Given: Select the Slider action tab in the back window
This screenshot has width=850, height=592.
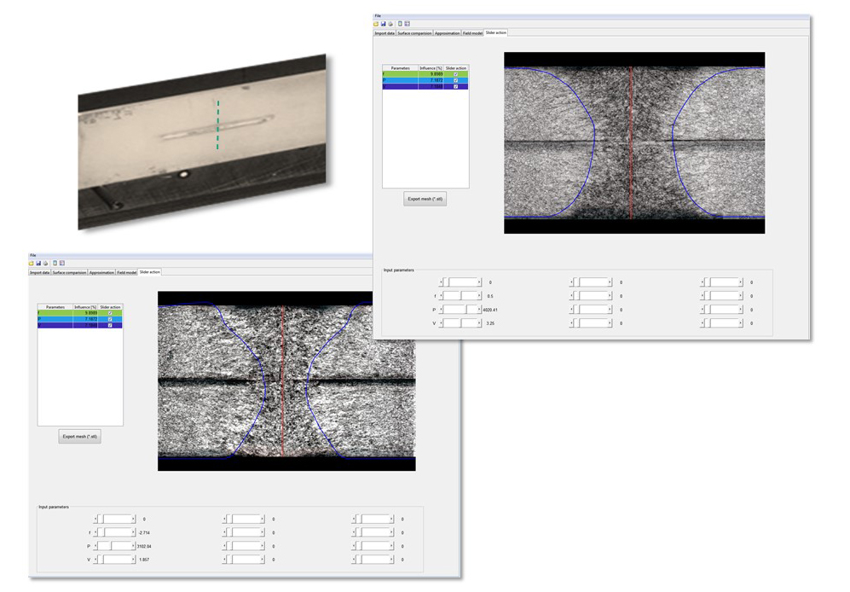Looking at the screenshot, I should 149,272.
